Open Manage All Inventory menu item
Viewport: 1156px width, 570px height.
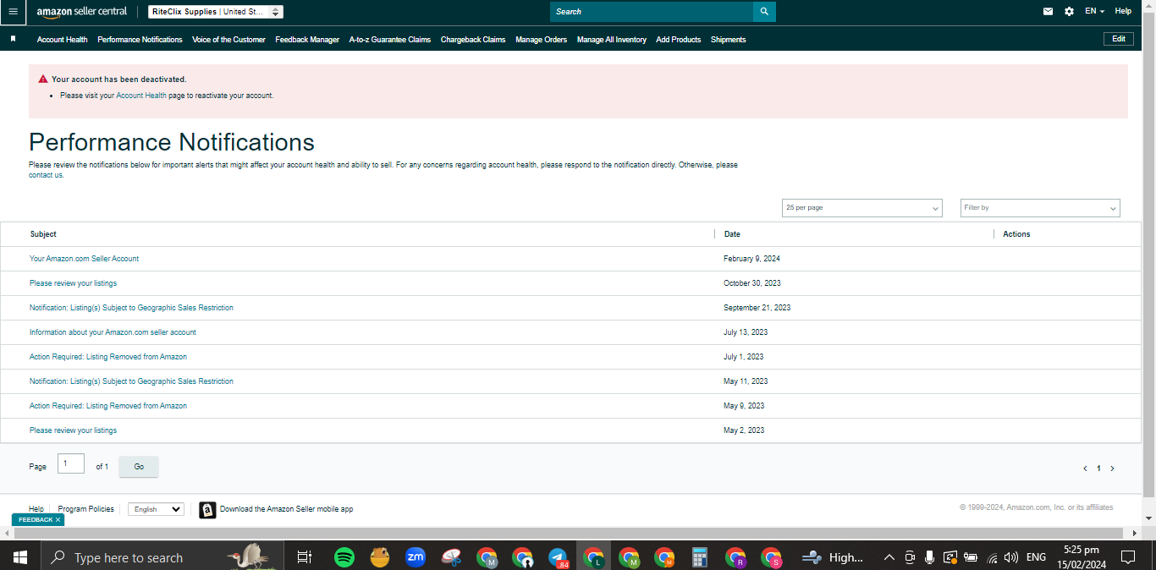[x=612, y=40]
